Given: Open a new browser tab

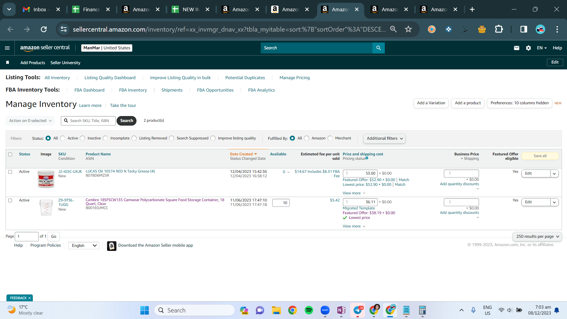Looking at the screenshot, I should pos(472,9).
